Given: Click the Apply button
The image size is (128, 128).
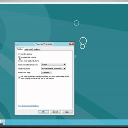Looking at the screenshot, I should (67, 112).
